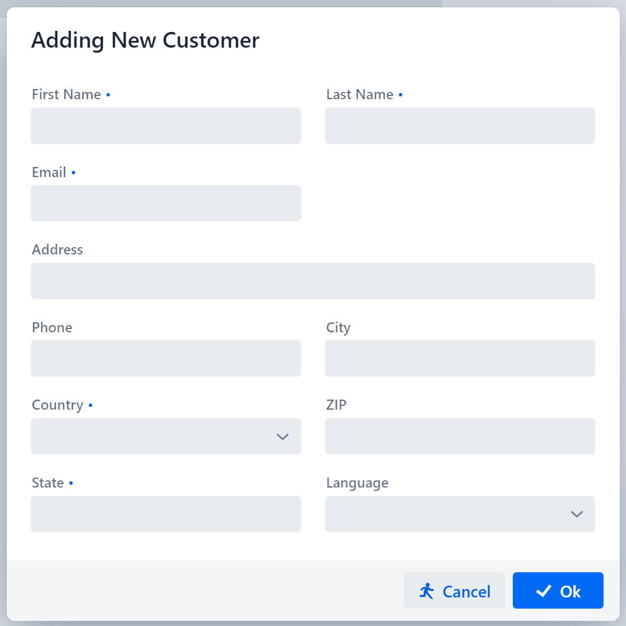Click inside the First Name input field
This screenshot has width=626, height=626.
[166, 126]
